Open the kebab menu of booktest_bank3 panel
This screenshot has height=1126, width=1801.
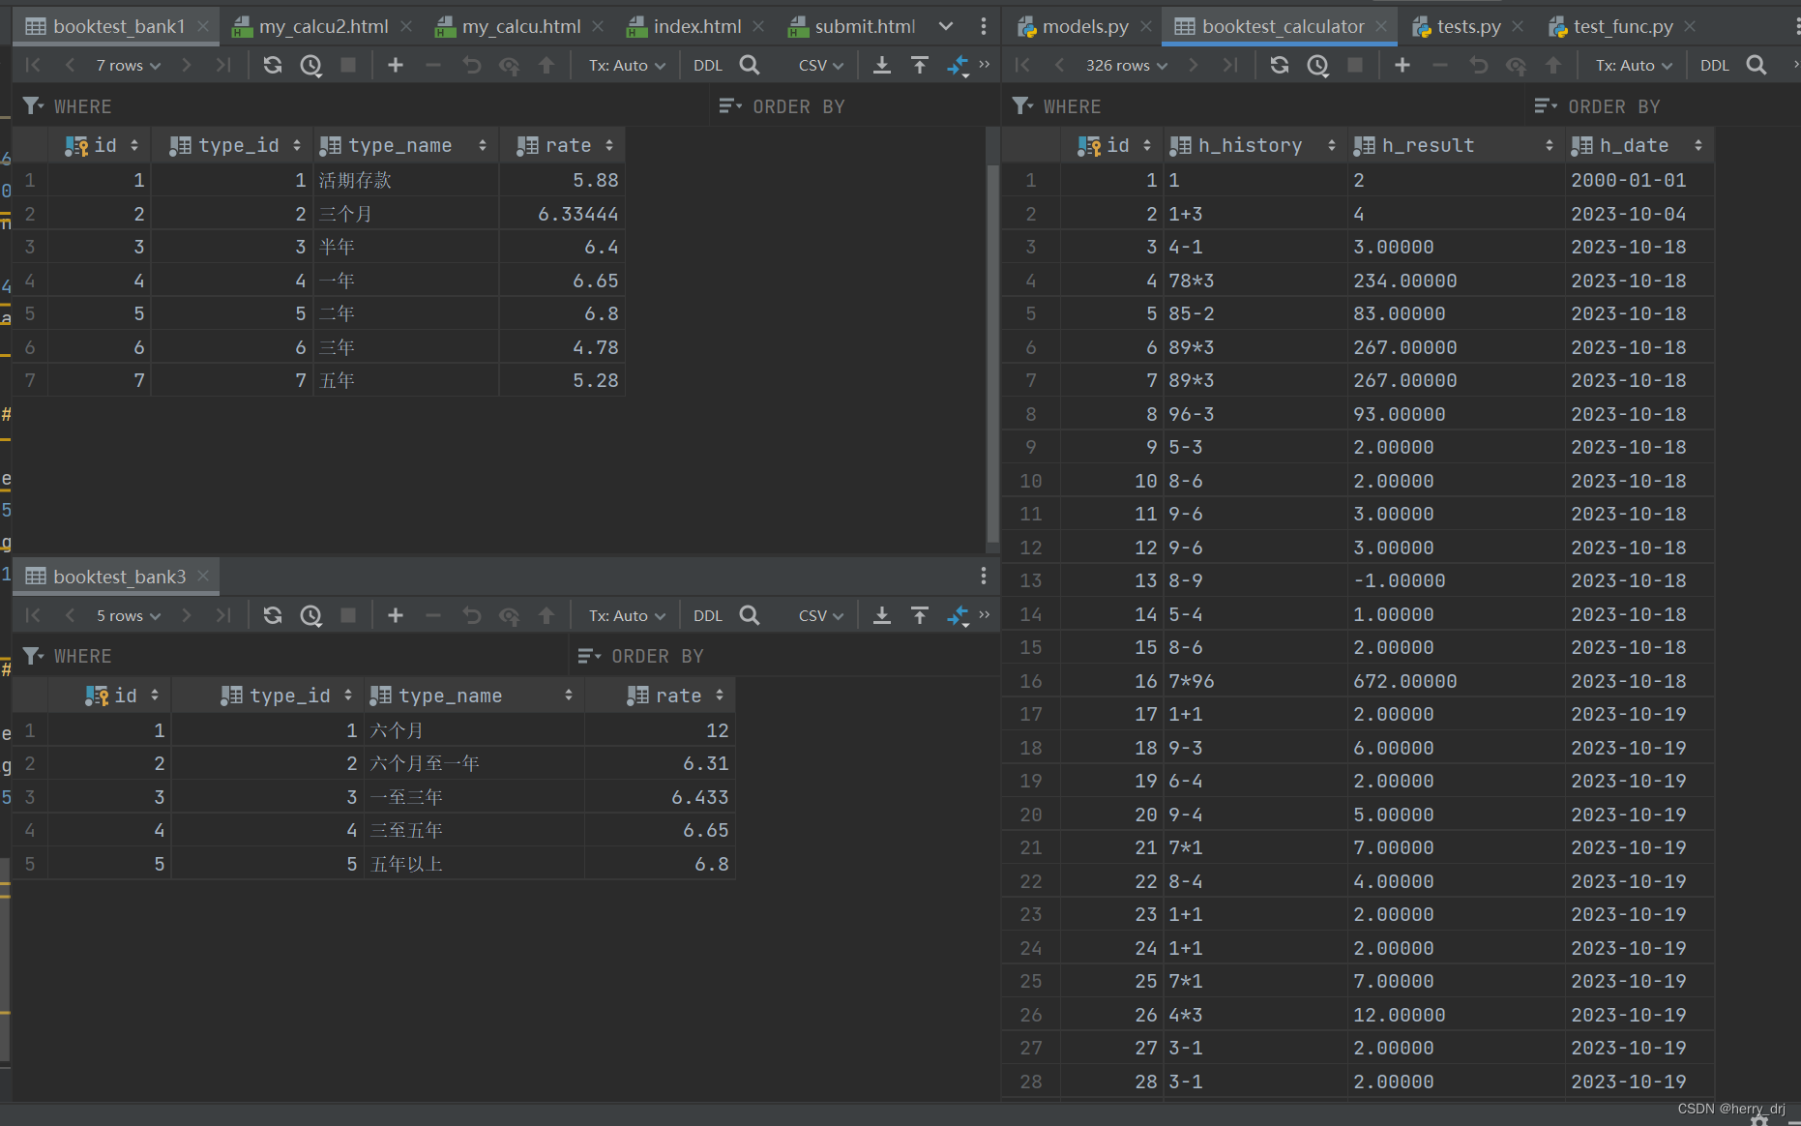(x=984, y=576)
